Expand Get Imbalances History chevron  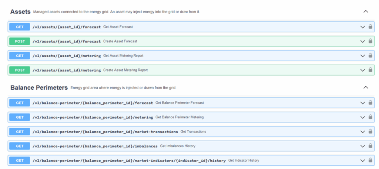(363, 146)
